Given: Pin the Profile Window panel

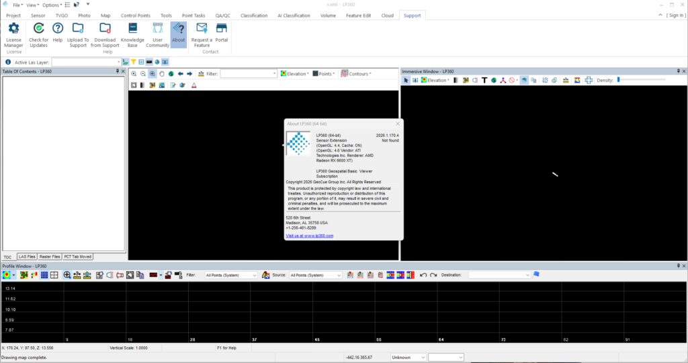Looking at the screenshot, I should tap(678, 266).
